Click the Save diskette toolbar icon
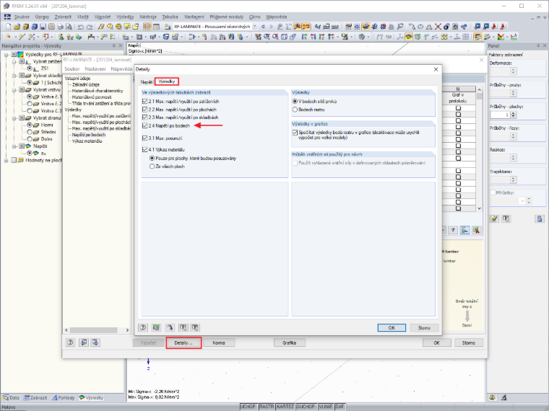Image resolution: width=549 pixels, height=411 pixels. point(43,27)
